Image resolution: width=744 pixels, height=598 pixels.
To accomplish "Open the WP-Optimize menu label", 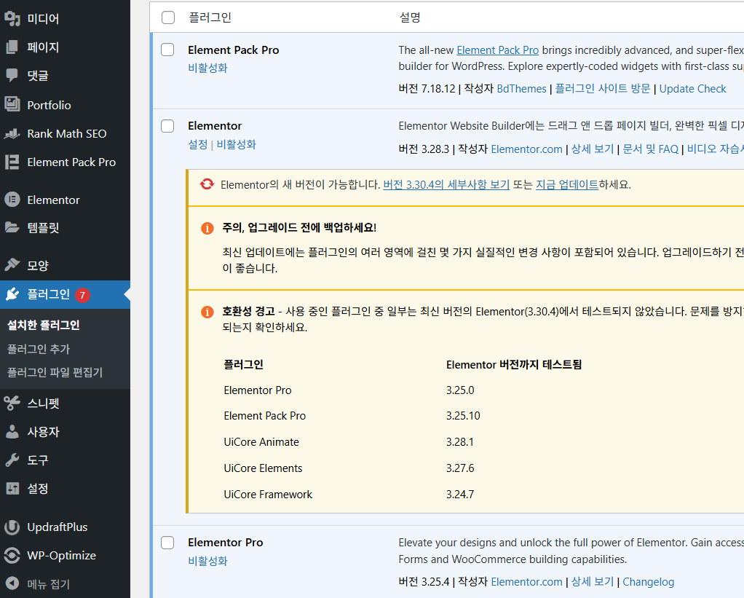I will click(62, 555).
